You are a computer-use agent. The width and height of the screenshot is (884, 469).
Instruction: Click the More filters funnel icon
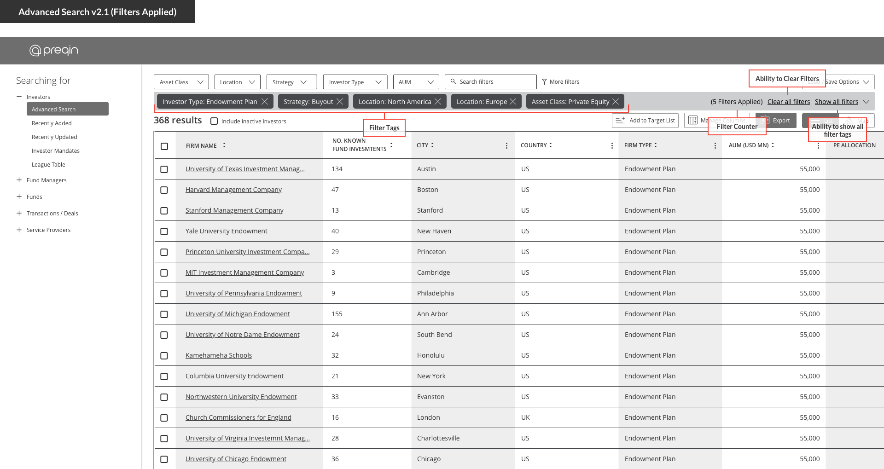click(x=544, y=82)
